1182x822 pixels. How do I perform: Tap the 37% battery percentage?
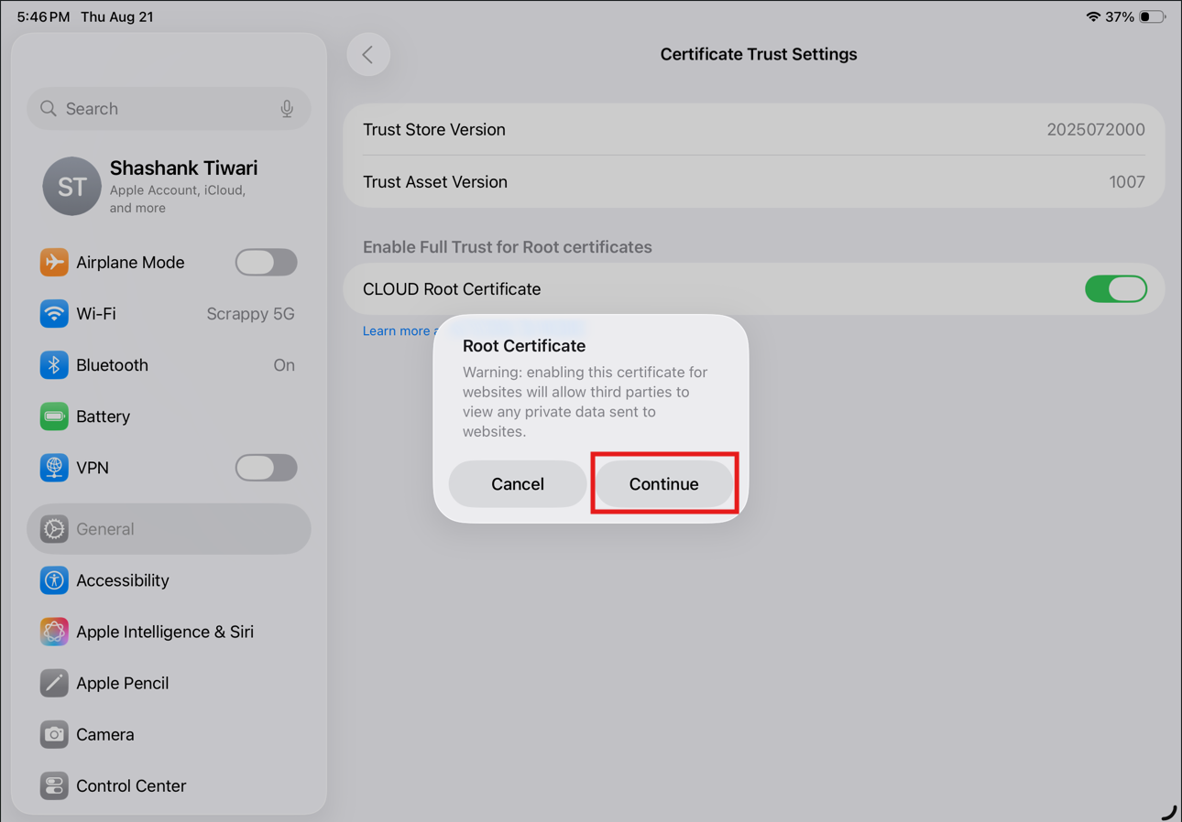click(x=1120, y=16)
